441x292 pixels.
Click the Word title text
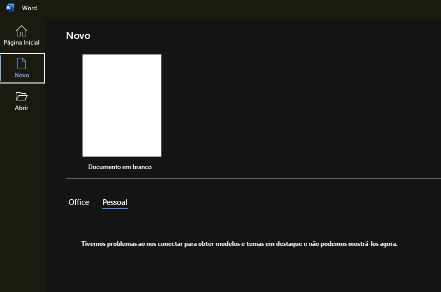pos(30,8)
